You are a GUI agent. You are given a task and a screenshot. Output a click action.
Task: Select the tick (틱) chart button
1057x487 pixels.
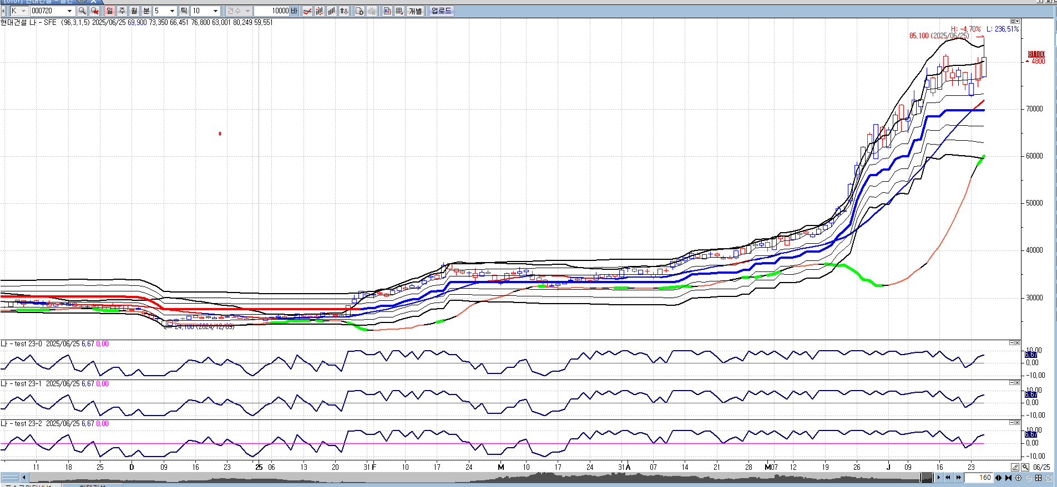184,11
